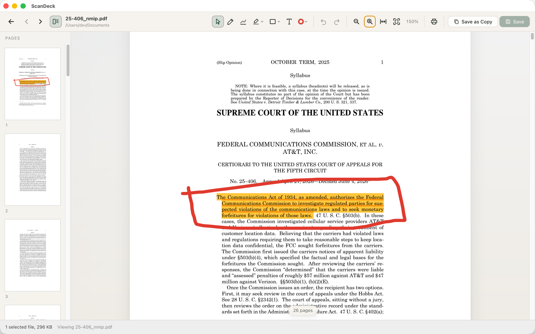Open page 3 thumbnail

[32, 255]
